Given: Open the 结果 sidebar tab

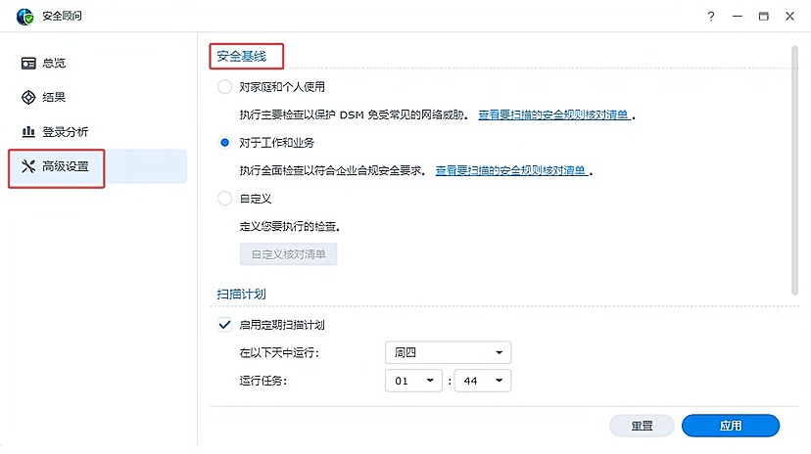Looking at the screenshot, I should coord(55,98).
